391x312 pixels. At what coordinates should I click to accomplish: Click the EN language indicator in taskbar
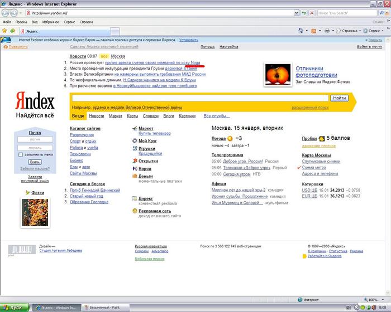point(349,308)
